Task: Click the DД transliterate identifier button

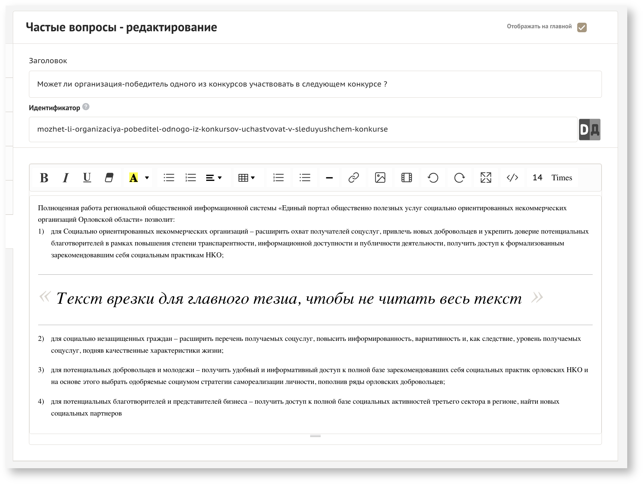Action: [x=589, y=130]
